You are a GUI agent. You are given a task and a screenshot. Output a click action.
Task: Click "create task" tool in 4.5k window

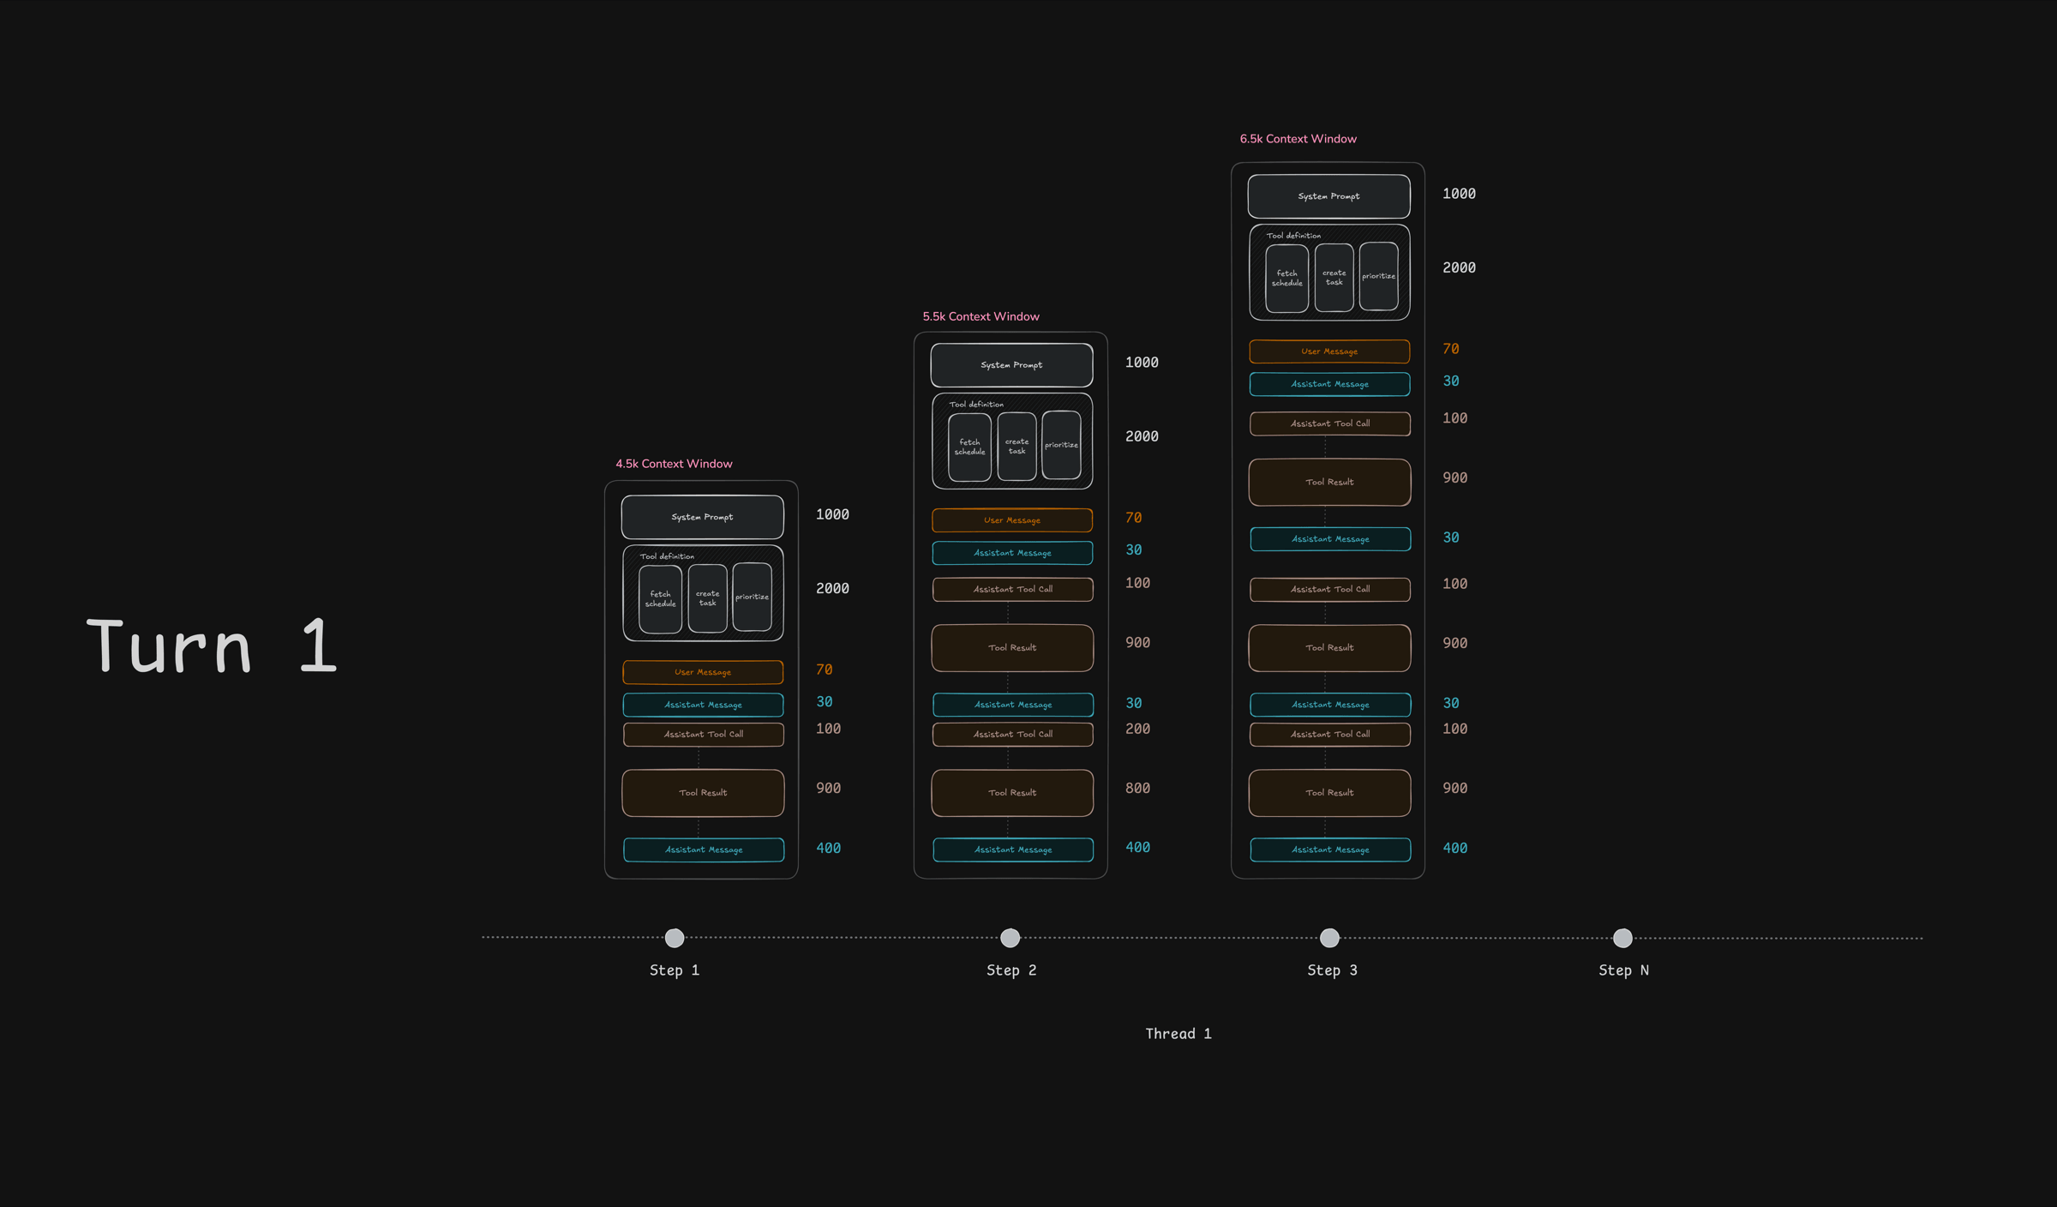click(x=707, y=597)
